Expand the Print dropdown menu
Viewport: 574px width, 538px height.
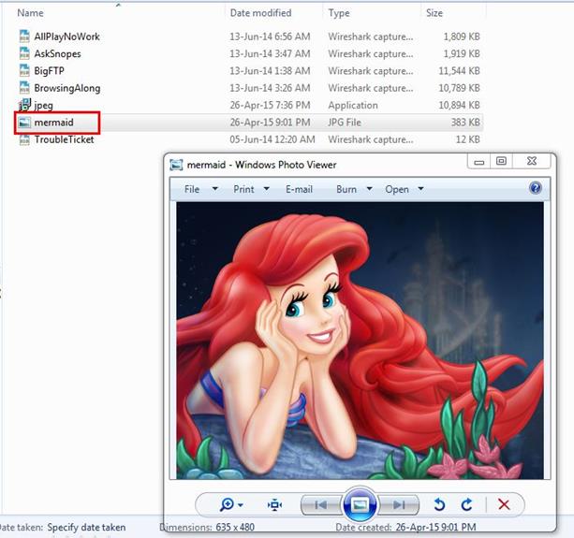(x=252, y=189)
